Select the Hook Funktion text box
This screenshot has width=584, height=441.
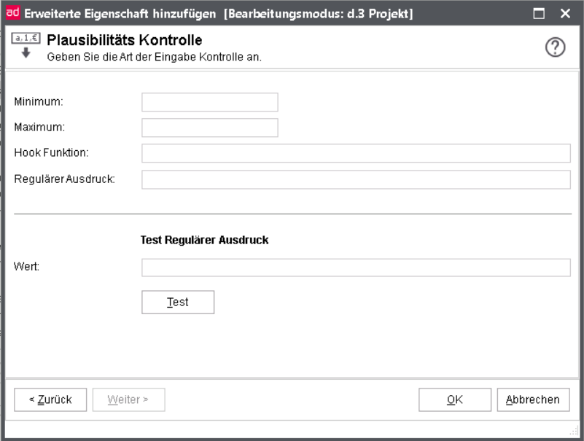tap(355, 153)
